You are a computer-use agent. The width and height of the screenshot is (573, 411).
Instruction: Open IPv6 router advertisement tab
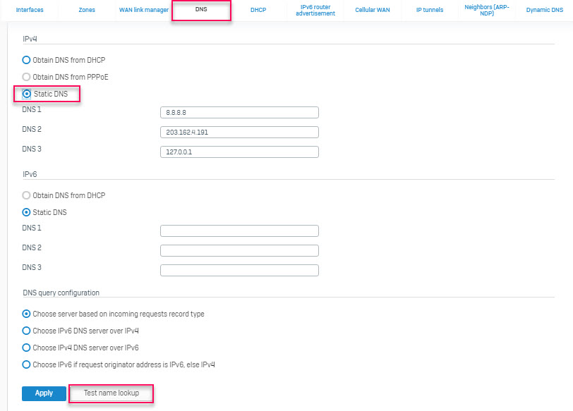[x=315, y=10]
